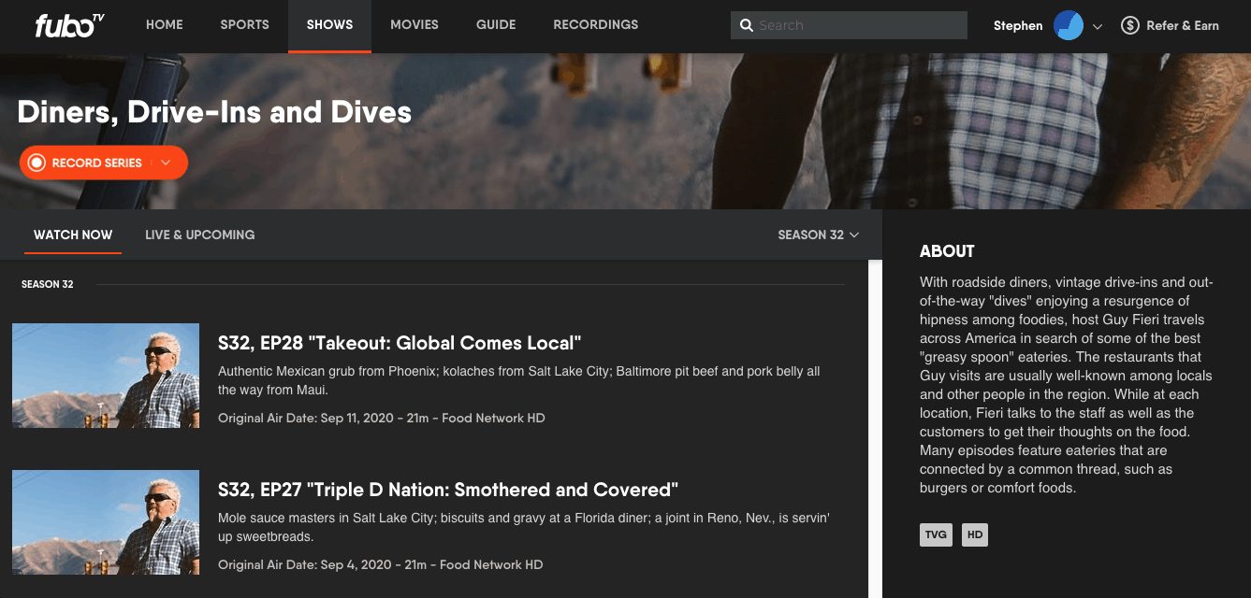
Task: Open the Record Series options arrow
Action: [x=166, y=163]
